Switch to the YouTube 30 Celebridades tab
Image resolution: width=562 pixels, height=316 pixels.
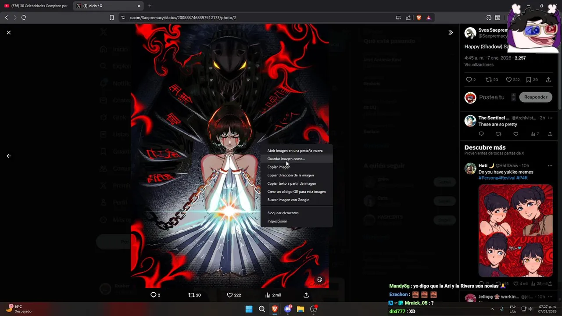tap(36, 6)
